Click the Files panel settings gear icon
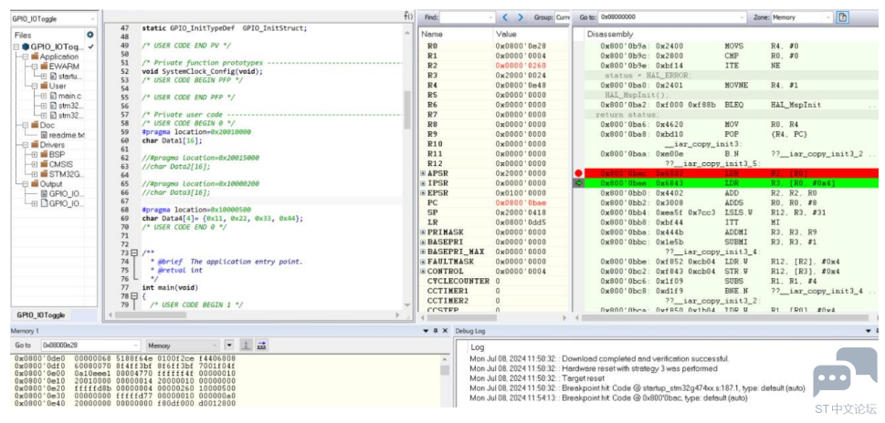 pos(90,35)
